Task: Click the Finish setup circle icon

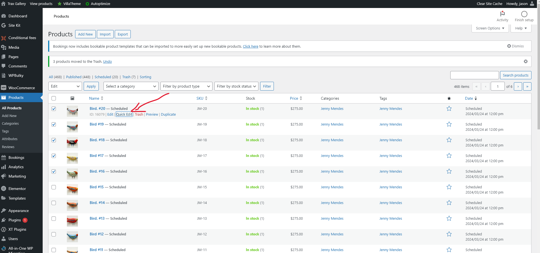Action: [x=524, y=14]
